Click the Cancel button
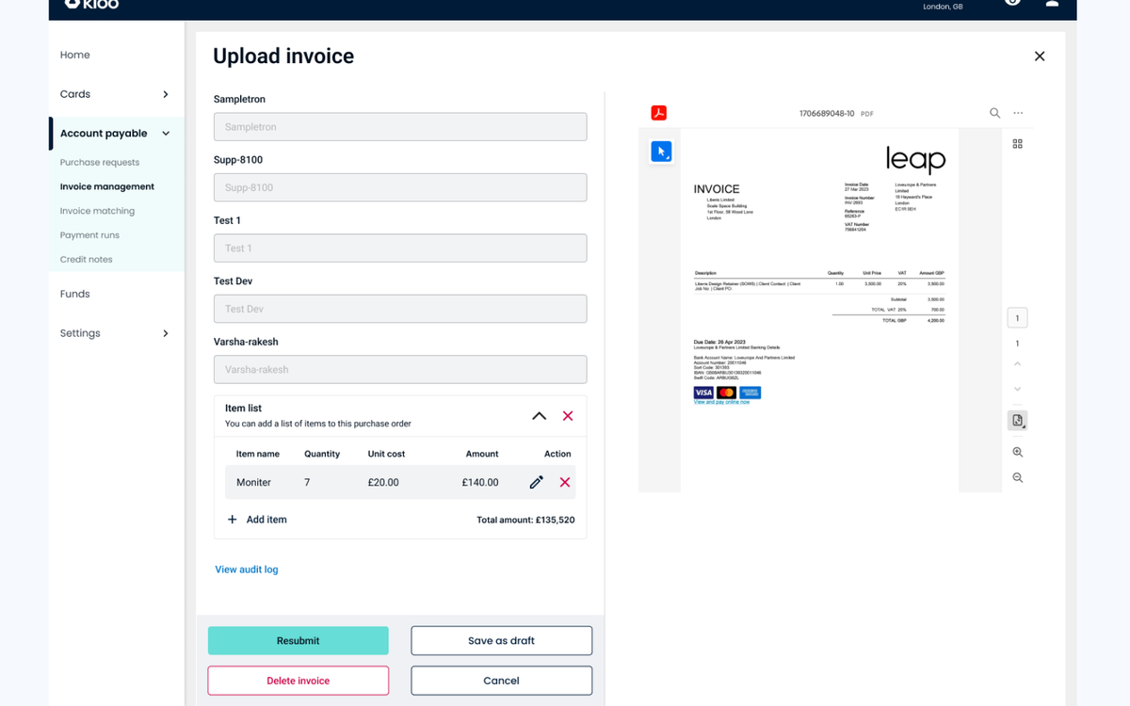 pos(502,681)
